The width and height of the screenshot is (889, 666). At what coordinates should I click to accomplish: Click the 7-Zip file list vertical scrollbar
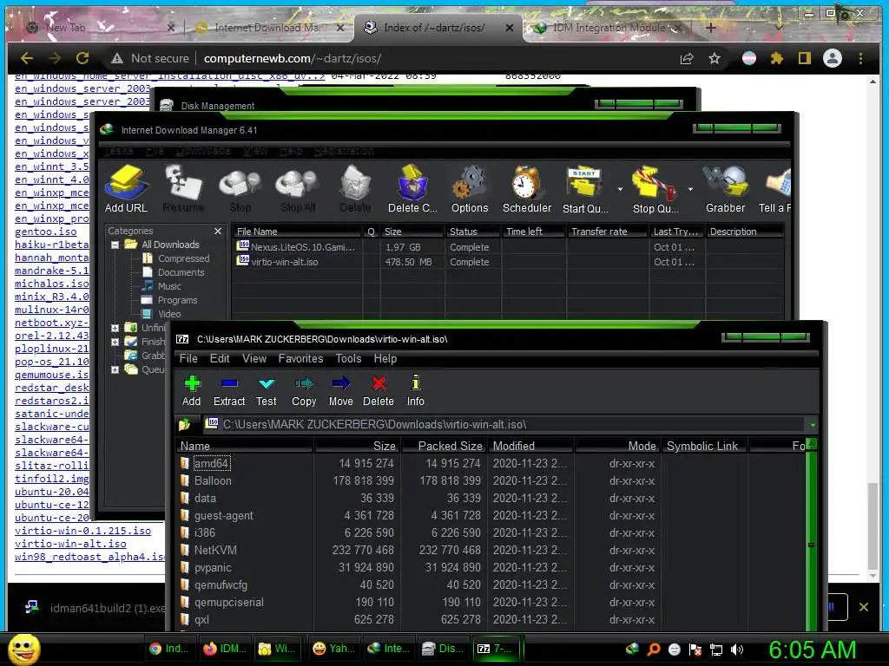(x=812, y=535)
